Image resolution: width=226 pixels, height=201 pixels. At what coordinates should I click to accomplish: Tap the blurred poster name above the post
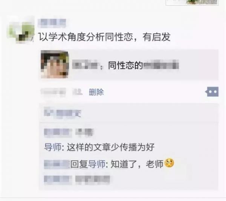[x=52, y=23]
